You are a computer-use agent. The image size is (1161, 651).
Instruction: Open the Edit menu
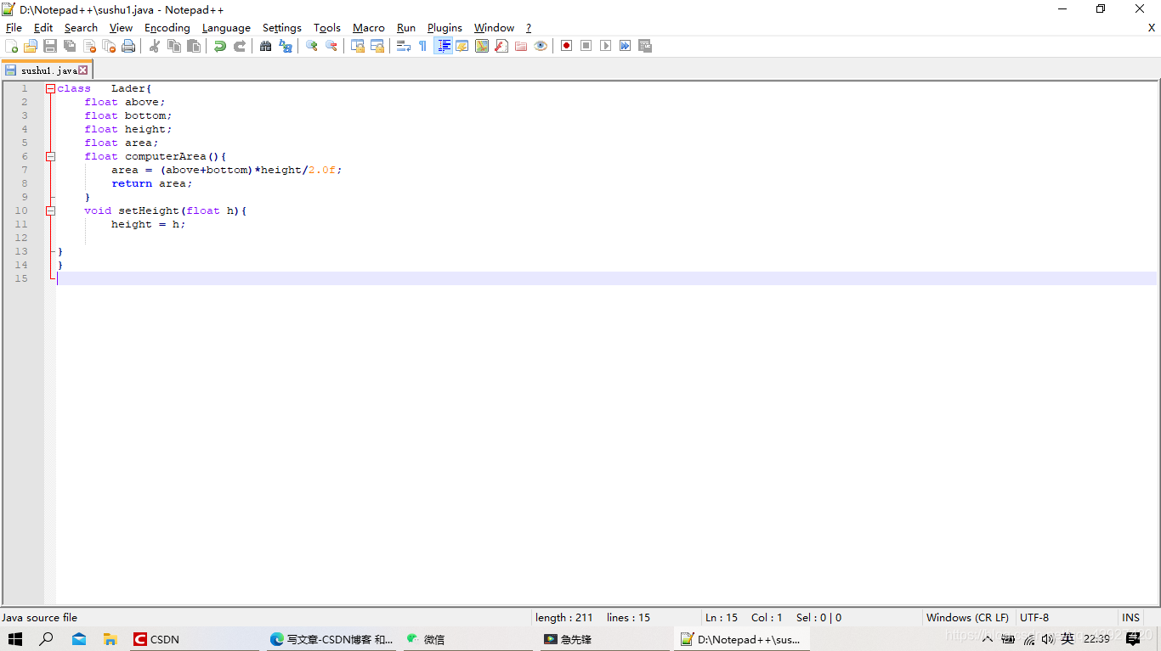tap(43, 28)
